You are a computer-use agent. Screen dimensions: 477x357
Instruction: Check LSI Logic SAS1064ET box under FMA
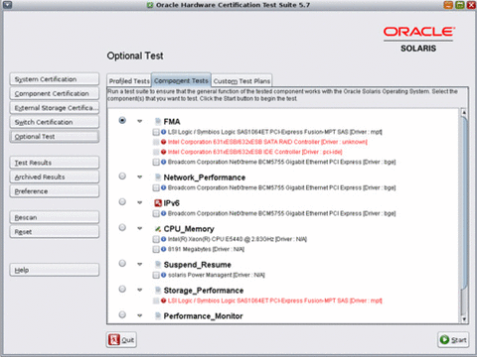156,132
